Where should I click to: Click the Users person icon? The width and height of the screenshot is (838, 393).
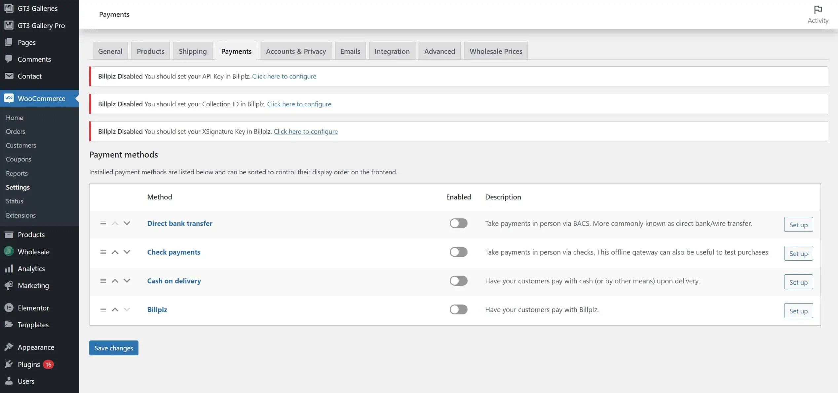pos(9,381)
